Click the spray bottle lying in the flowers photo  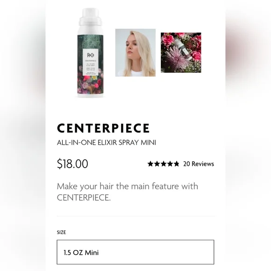(x=182, y=48)
